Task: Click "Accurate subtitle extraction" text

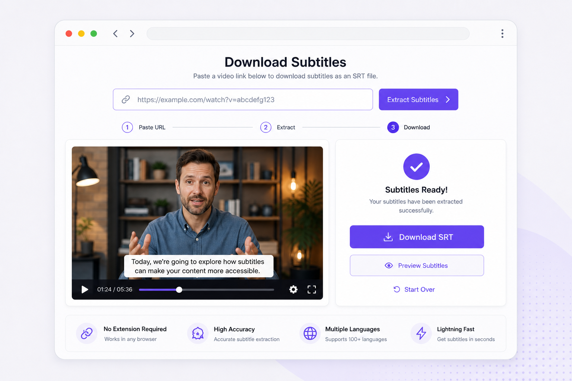Action: (x=247, y=339)
